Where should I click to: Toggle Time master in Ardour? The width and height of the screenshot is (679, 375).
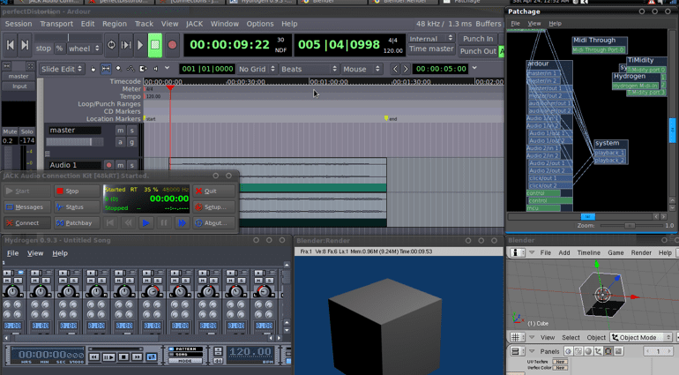pyautogui.click(x=431, y=49)
